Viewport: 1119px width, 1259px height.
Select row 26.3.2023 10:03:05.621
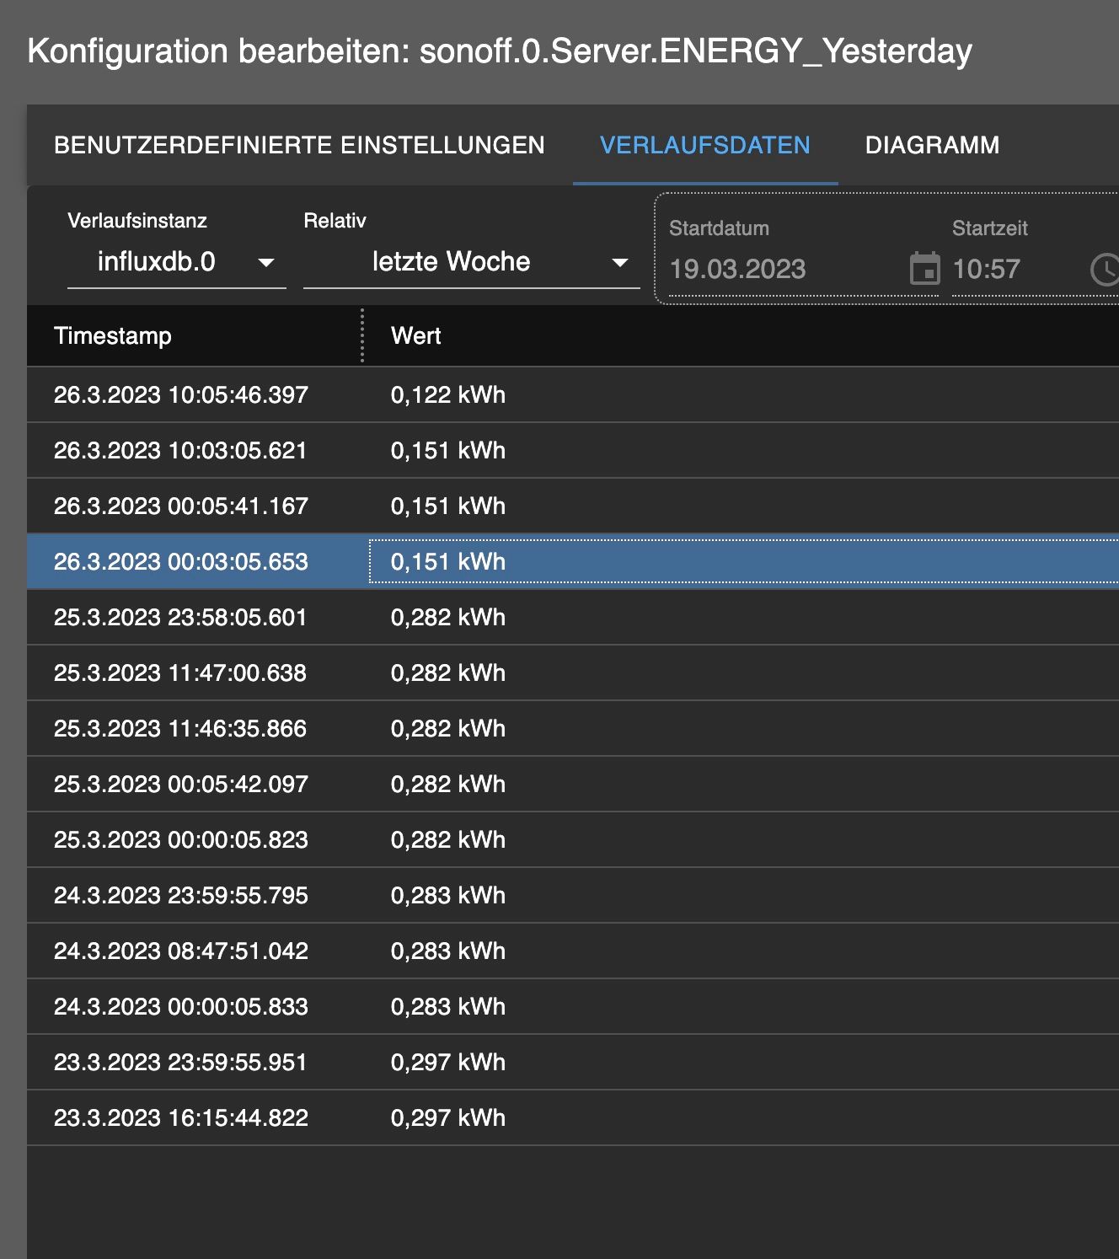pyautogui.click(x=573, y=450)
